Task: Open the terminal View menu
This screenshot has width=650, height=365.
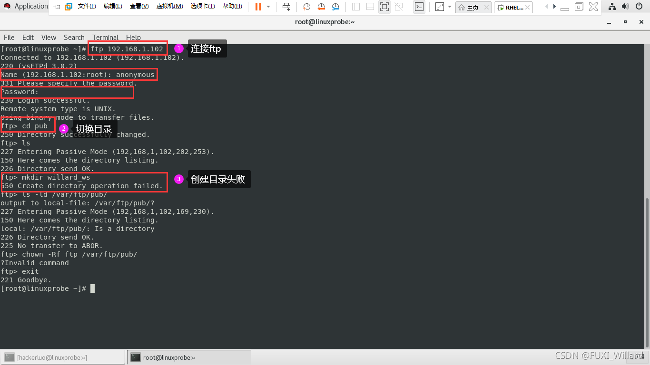Action: pos(49,37)
